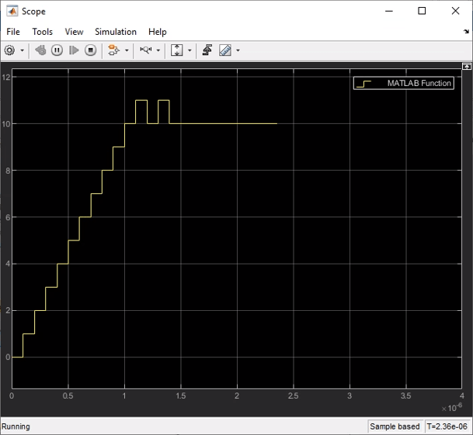This screenshot has width=473, height=435.
Task: Open the Scale Axes dropdown arrow
Action: pyautogui.click(x=190, y=50)
